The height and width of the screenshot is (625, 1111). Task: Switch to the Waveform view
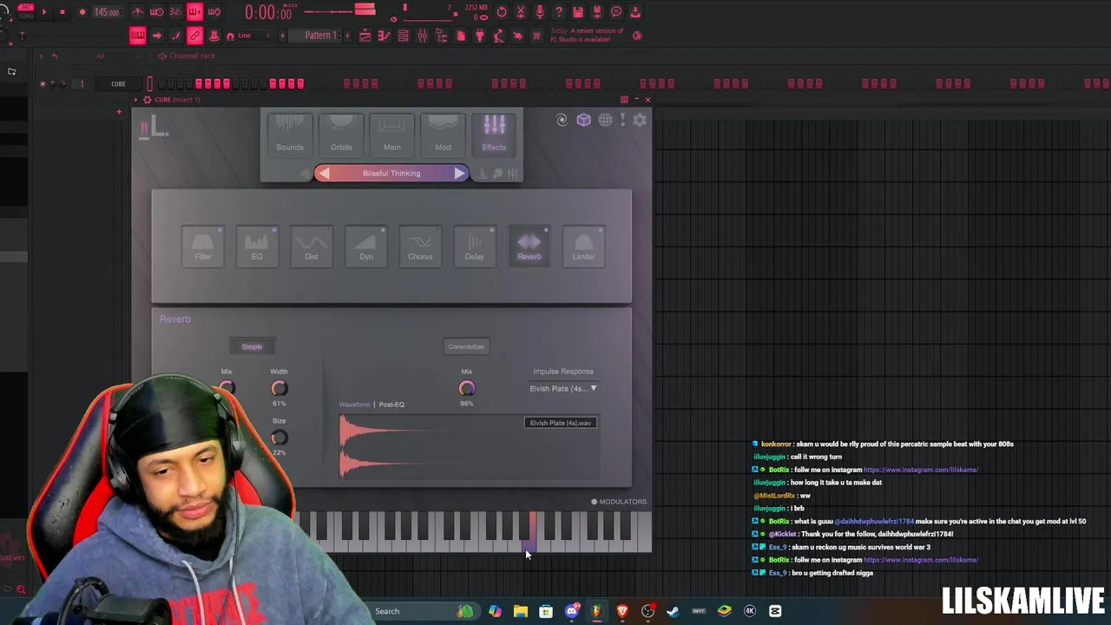[354, 405]
